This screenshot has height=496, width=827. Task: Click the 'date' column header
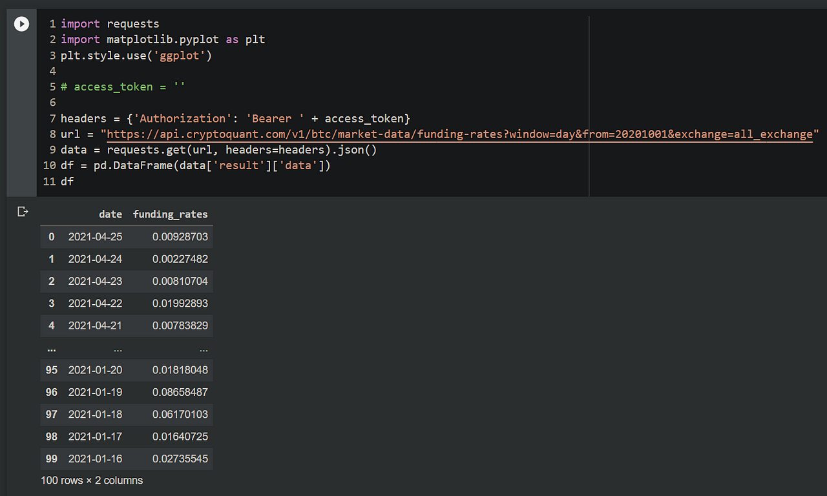coord(110,214)
